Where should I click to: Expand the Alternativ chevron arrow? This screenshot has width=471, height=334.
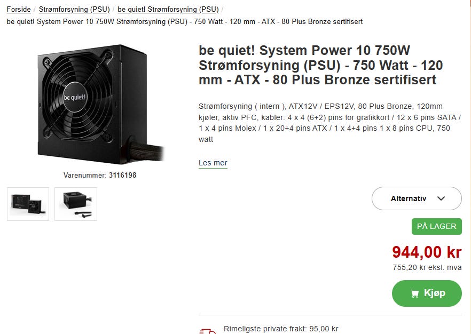441,198
